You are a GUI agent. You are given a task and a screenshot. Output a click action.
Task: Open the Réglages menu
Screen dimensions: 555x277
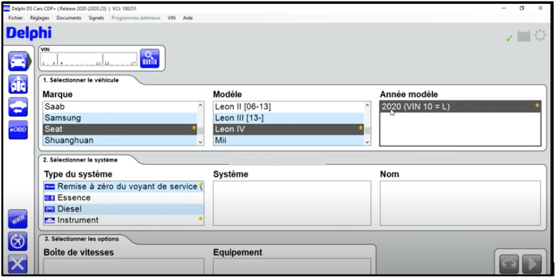[40, 18]
